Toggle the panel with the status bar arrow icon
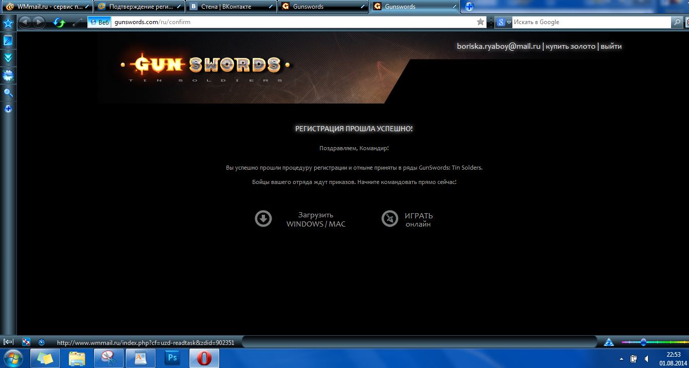Screen dimensions: 689x368 tap(8, 342)
